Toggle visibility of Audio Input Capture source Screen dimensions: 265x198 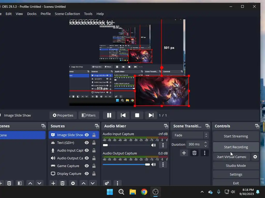(x=87, y=150)
